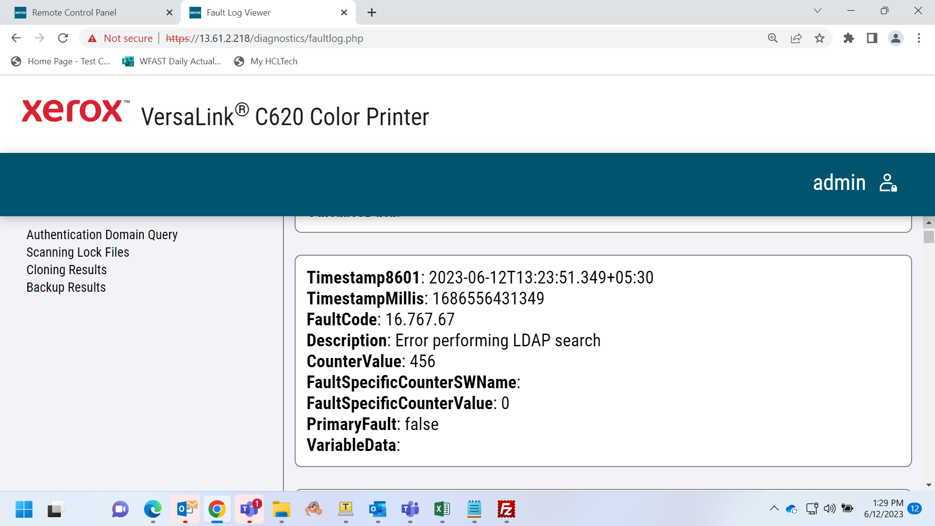The height and width of the screenshot is (526, 935).
Task: Go to Cloning Results
Action: [67, 270]
